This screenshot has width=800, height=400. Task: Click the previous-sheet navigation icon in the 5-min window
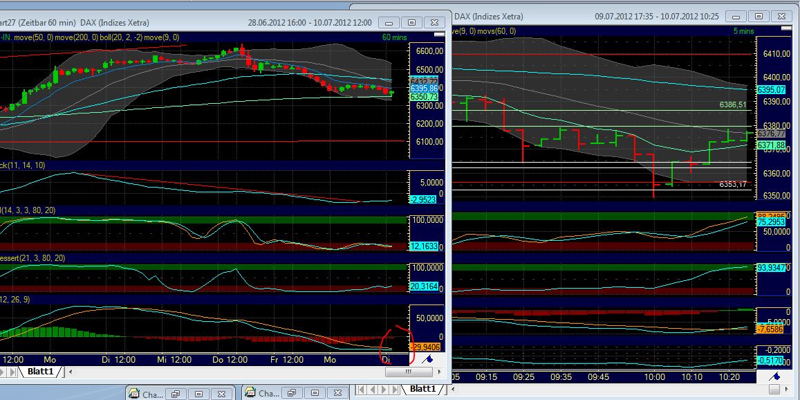click(x=371, y=389)
